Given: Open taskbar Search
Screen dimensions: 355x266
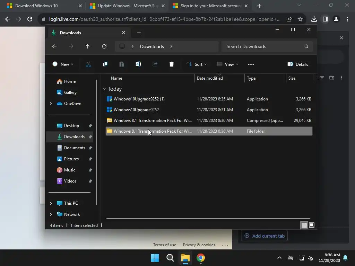Looking at the screenshot, I should click(170, 258).
